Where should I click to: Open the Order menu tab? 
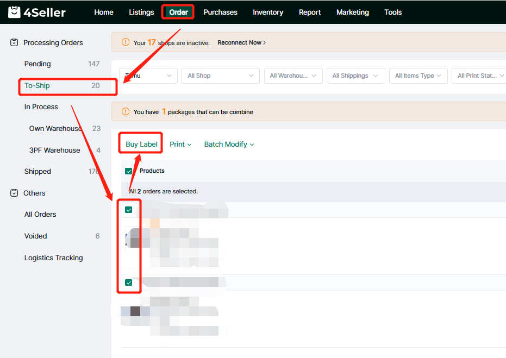[x=178, y=12]
